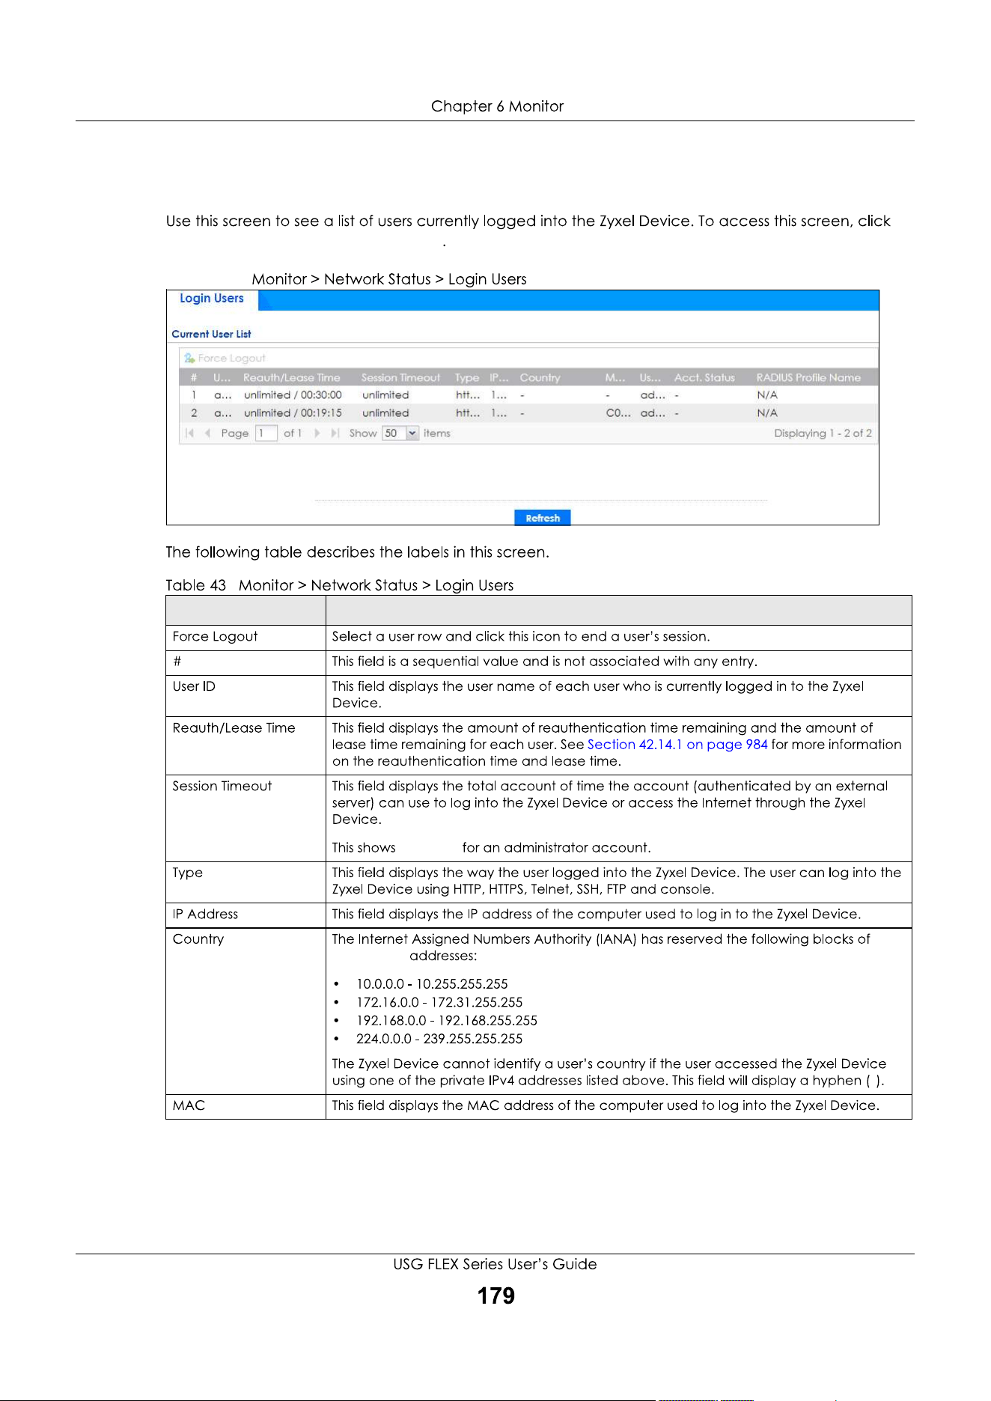Click the N/A RADIUS profile cell in row 1
Viewport: 991px width, 1401px height.
click(767, 395)
